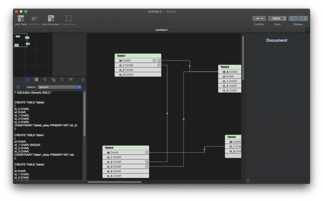
Task: Click the canvas horizontal scrollbar
Action: tap(114, 182)
